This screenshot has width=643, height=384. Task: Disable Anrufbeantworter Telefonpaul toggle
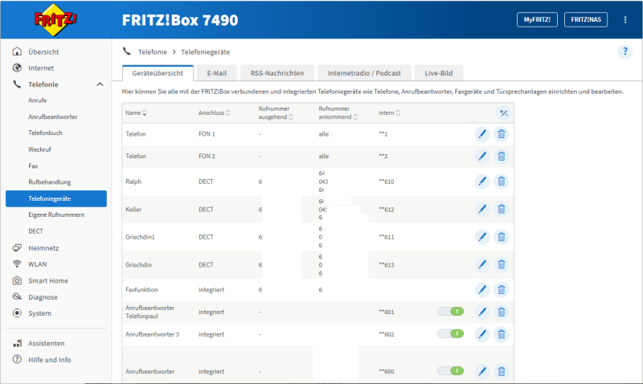450,311
